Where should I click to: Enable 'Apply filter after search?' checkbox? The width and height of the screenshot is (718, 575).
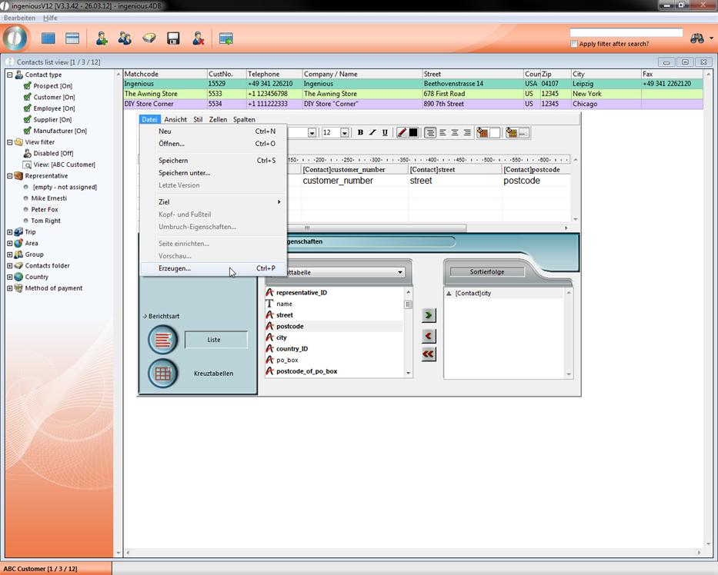pos(574,44)
